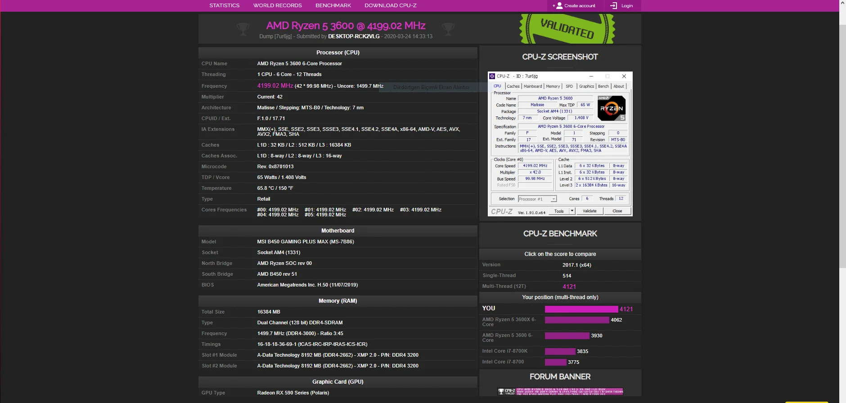Click the page title AMD Ryzen 5 3600 @ 4199.02 MHz

346,26
